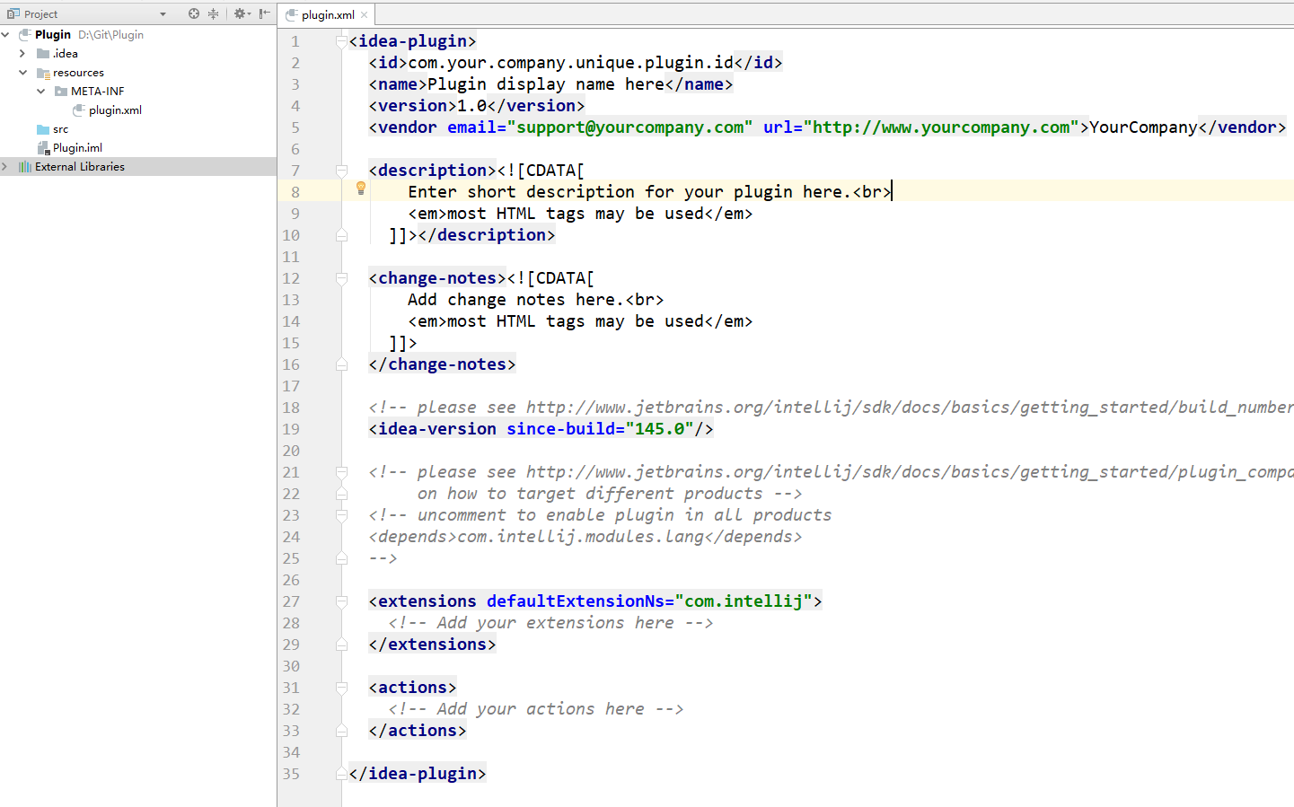Select the src folder
This screenshot has height=807, width=1294.
(60, 129)
